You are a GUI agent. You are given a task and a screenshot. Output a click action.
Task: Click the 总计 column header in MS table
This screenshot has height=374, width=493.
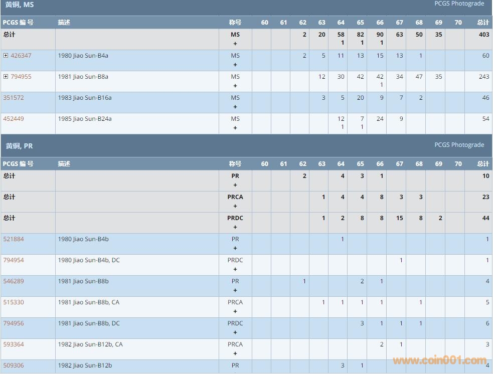[482, 23]
